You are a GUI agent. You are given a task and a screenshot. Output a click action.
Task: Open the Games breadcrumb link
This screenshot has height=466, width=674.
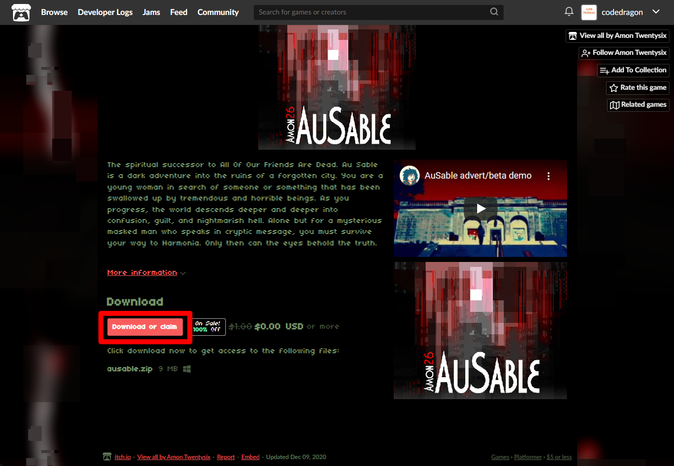500,457
